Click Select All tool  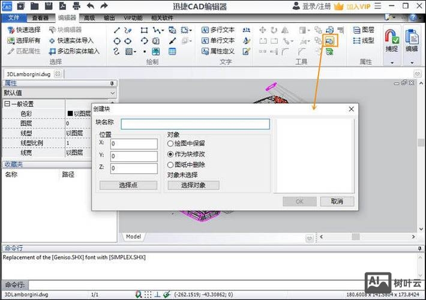pos(24,41)
